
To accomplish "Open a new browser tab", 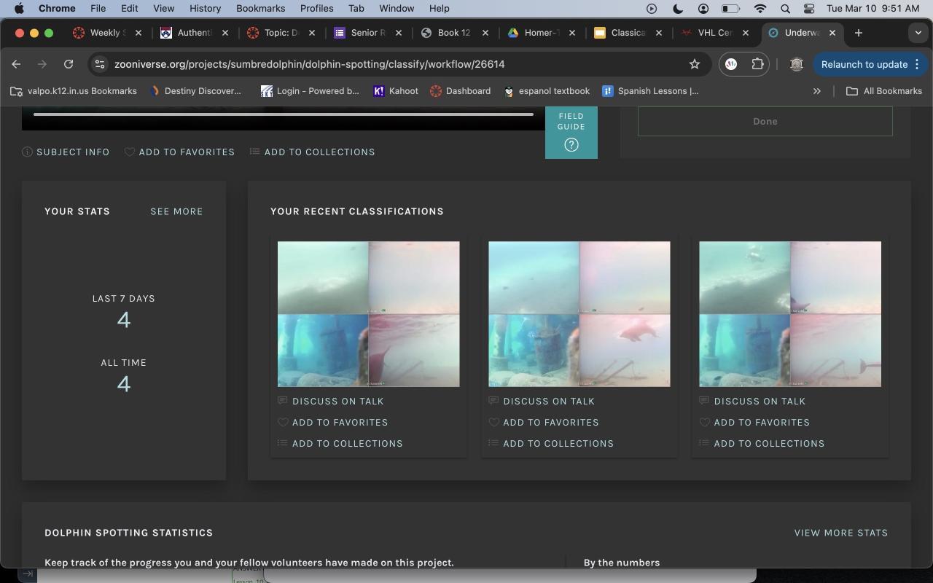I will click(x=858, y=33).
